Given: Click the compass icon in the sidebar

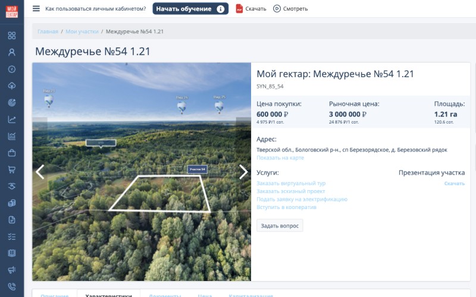Looking at the screenshot, I should pos(11,69).
